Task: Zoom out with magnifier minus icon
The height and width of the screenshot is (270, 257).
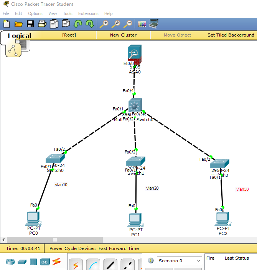Action: click(128, 24)
